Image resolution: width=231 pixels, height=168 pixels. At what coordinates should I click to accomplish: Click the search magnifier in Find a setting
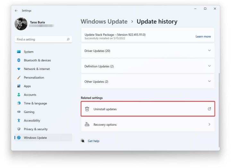coord(68,39)
